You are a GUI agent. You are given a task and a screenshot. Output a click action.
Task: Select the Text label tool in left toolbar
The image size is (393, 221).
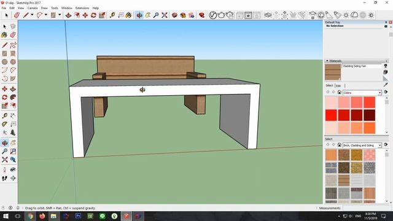point(13,124)
